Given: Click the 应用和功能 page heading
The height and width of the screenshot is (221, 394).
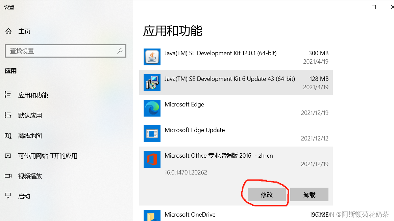Looking at the screenshot, I should click(173, 31).
